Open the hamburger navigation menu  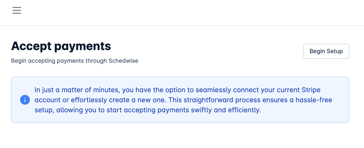click(17, 11)
